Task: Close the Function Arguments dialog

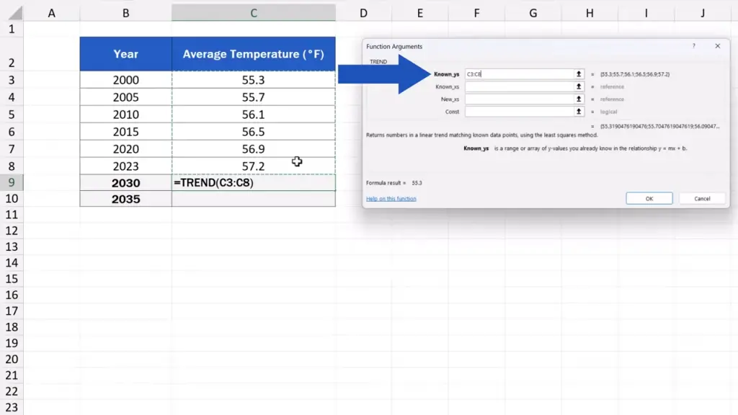Action: pos(717,46)
